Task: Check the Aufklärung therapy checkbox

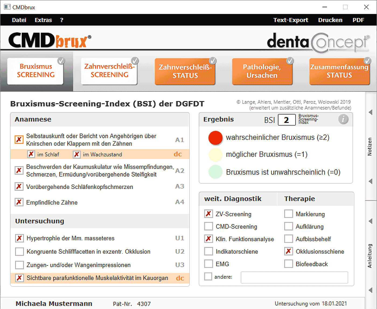Action: (289, 226)
